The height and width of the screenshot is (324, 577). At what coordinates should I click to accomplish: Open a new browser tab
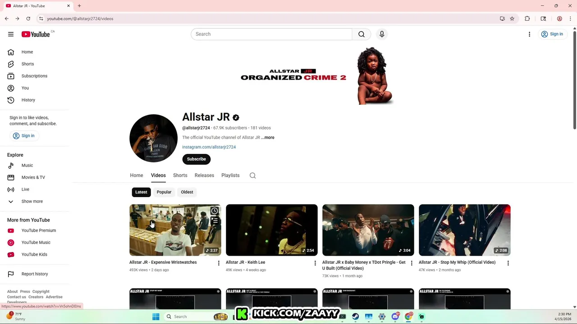coord(79,6)
